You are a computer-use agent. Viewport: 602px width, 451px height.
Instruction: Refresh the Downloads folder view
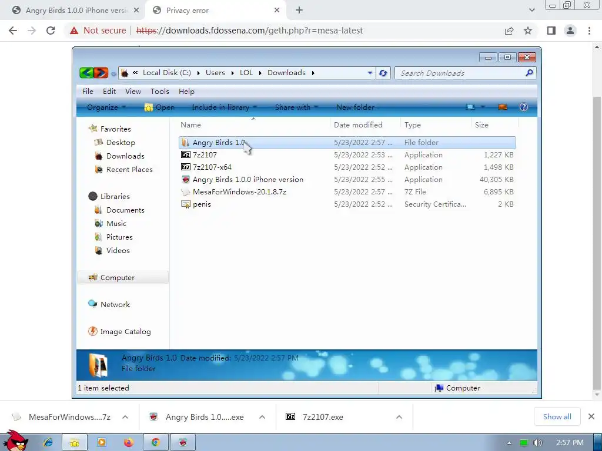[x=383, y=73]
